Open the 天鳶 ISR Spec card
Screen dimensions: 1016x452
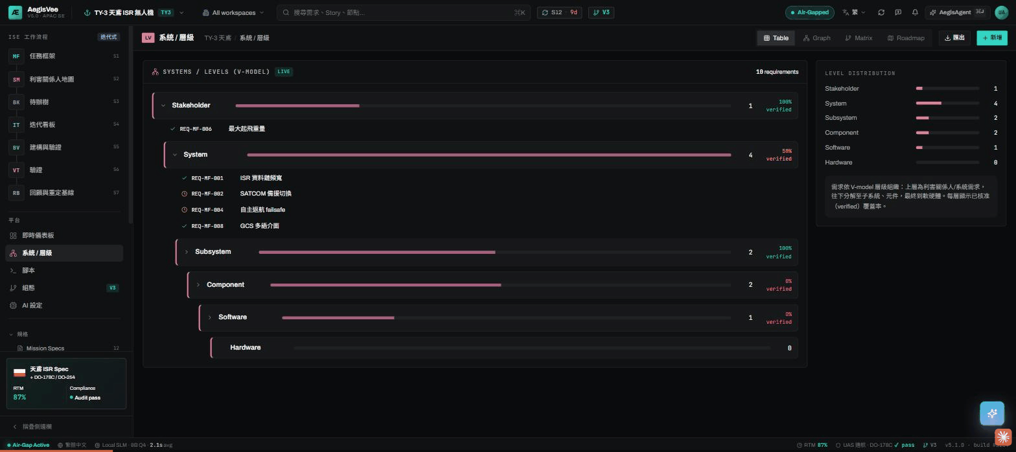[66, 384]
